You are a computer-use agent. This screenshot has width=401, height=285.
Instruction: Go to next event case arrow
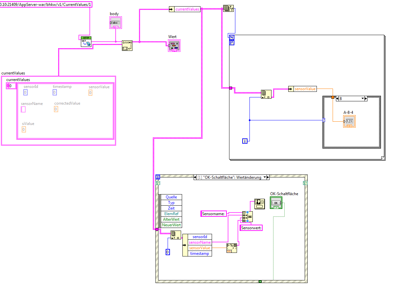pyautogui.click(x=268, y=177)
